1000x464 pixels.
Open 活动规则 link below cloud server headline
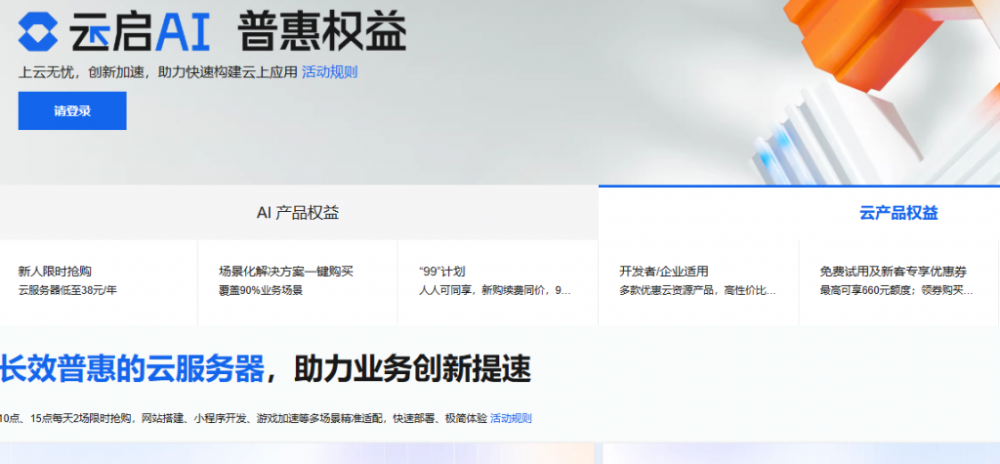(511, 418)
